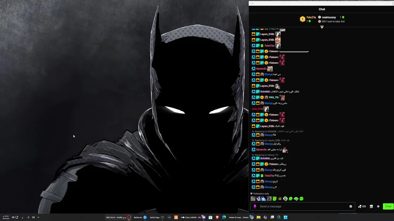Click the green Chat send button

pyautogui.click(x=388, y=206)
